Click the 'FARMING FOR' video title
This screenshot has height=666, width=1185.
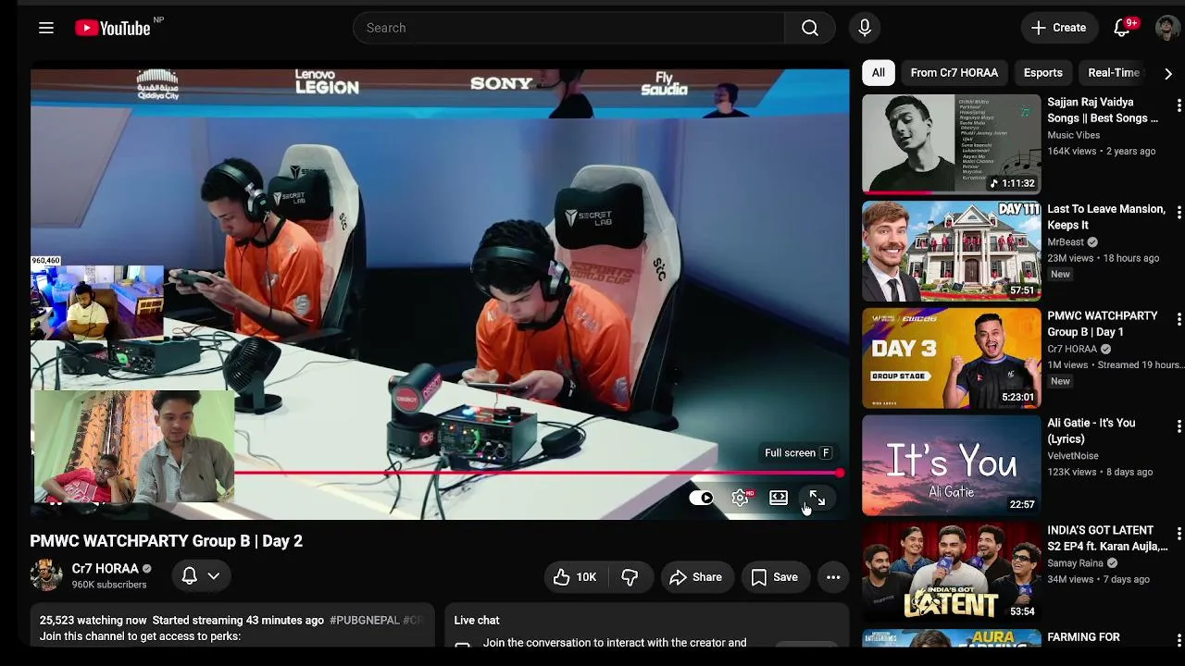(x=1083, y=637)
